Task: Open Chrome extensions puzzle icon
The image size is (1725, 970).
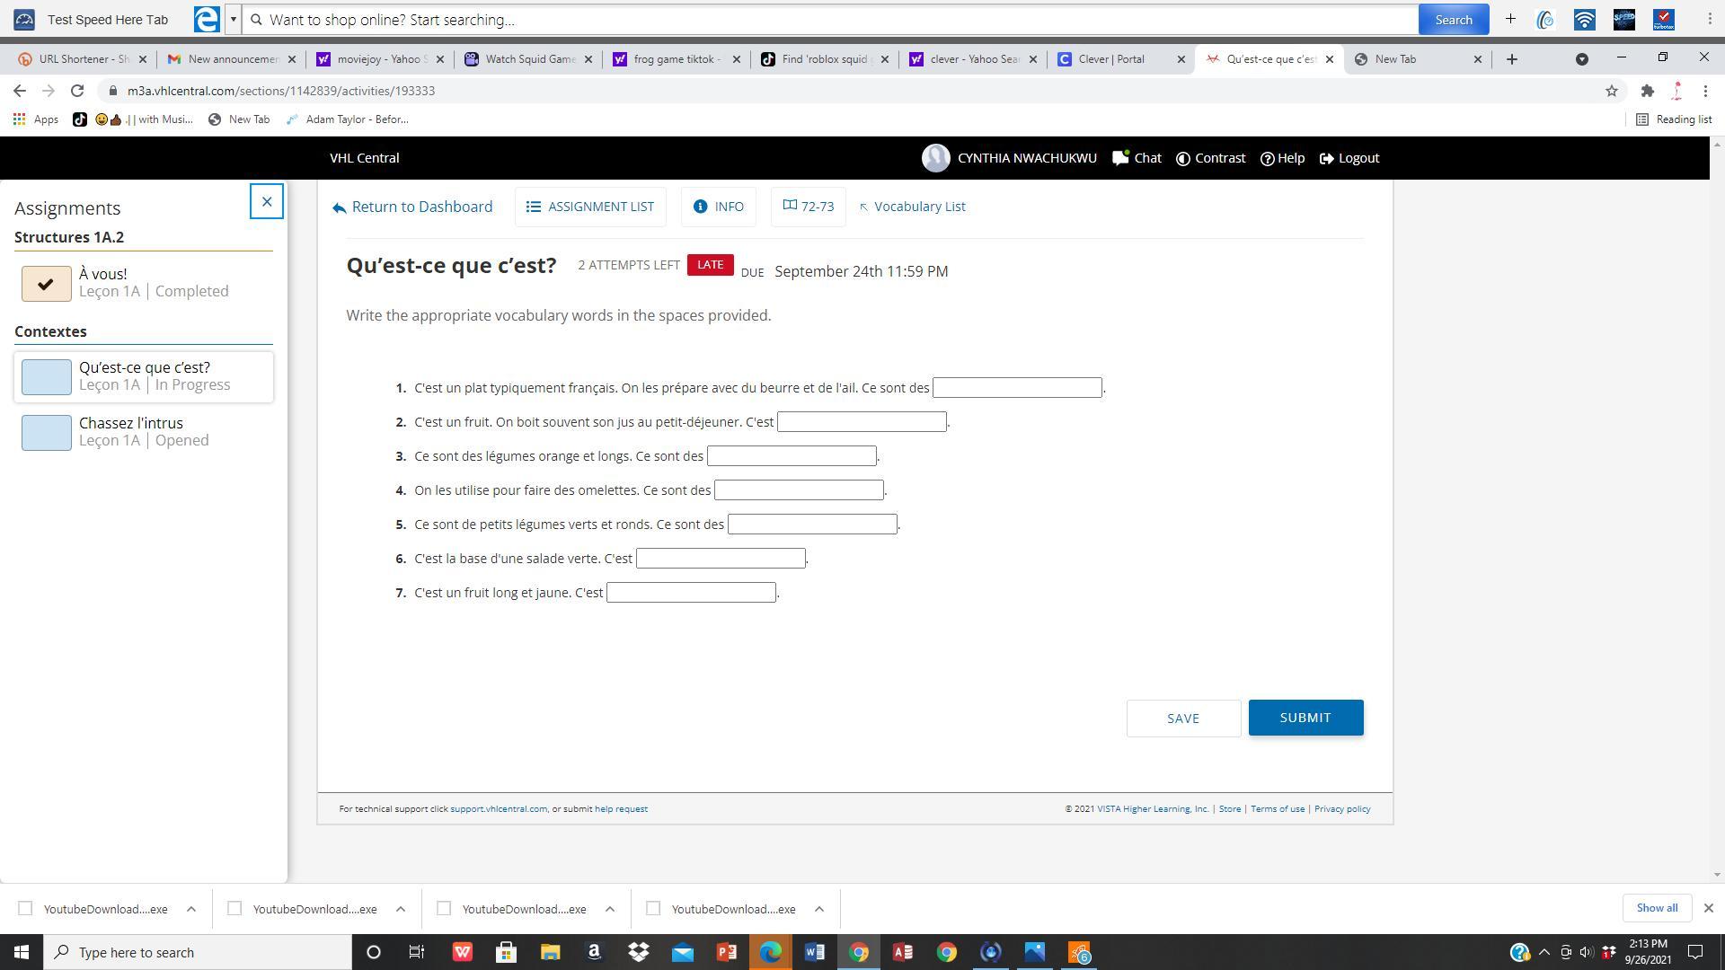Action: 1647,91
